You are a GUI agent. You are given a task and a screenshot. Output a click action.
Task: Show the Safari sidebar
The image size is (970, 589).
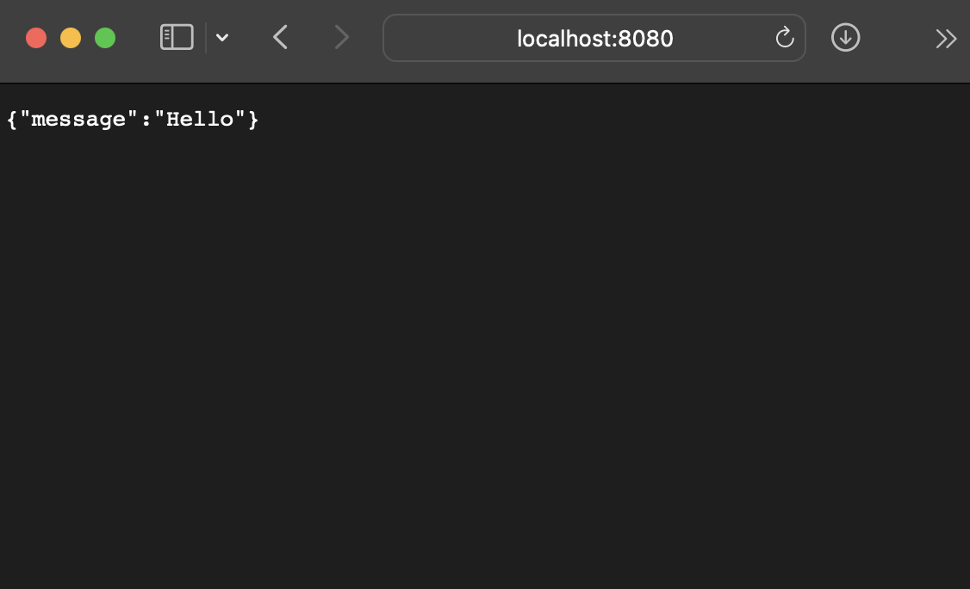coord(177,38)
